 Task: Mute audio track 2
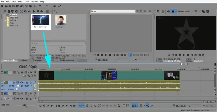pos(27,83)
